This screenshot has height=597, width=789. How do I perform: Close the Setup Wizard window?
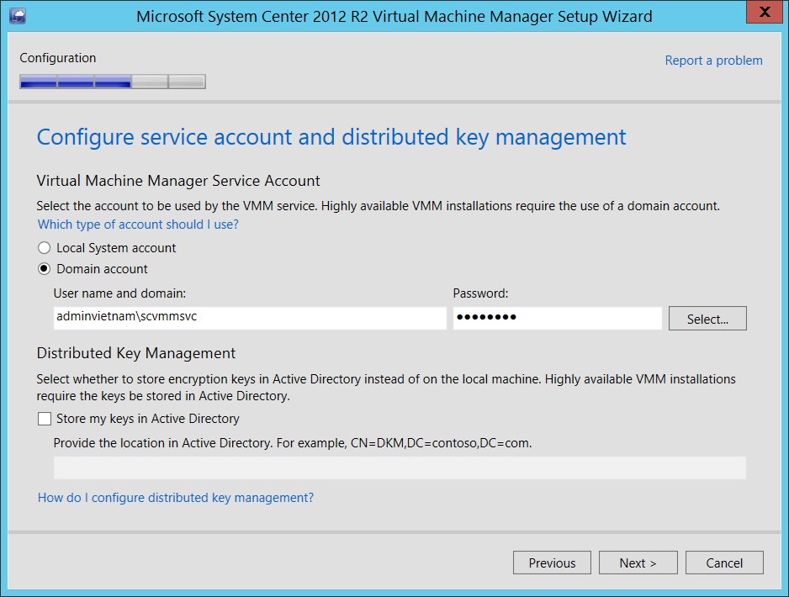point(764,13)
